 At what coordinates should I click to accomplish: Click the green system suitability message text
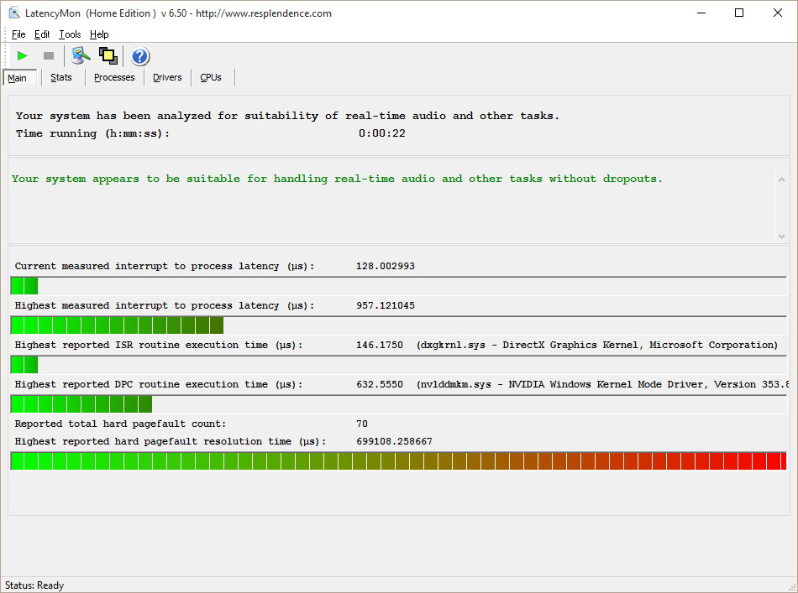point(337,179)
